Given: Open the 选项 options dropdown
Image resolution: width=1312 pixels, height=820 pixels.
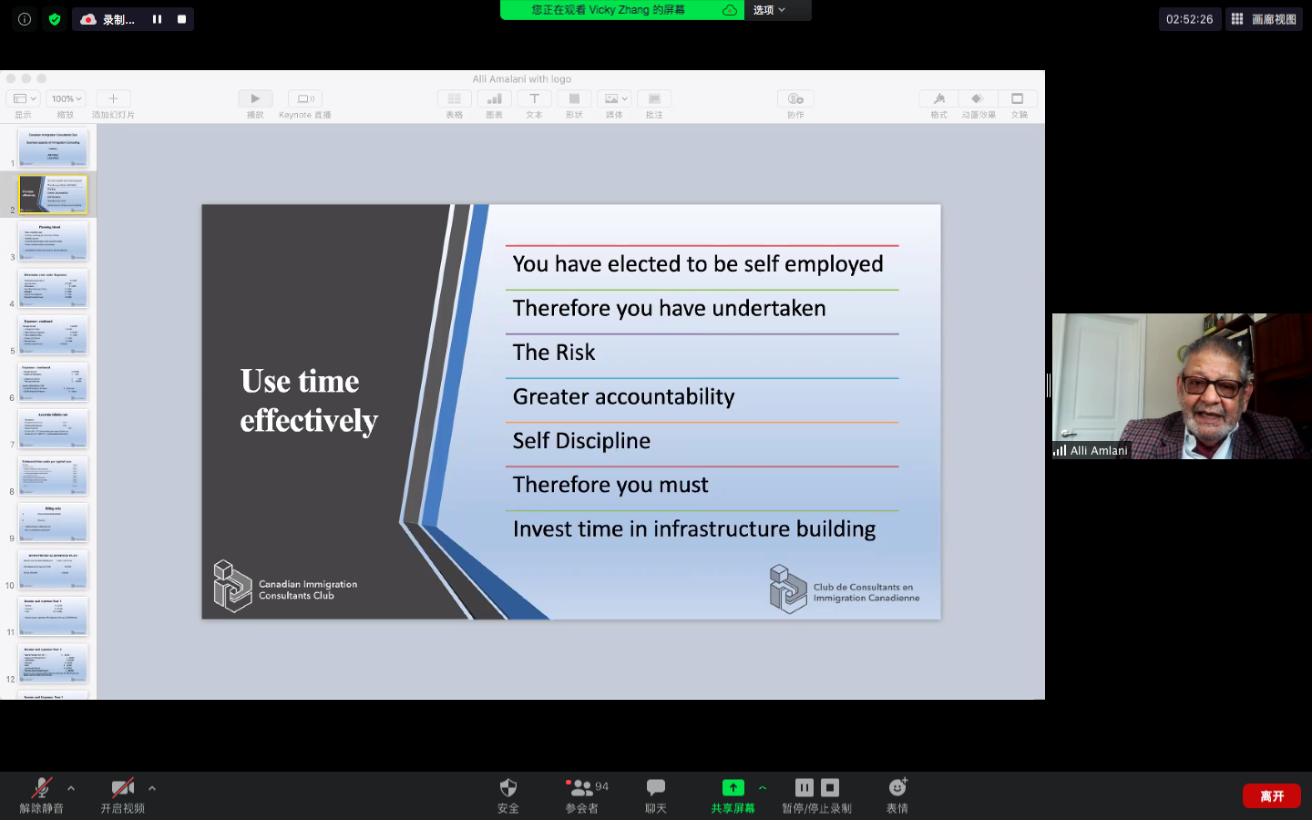Looking at the screenshot, I should coord(770,10).
